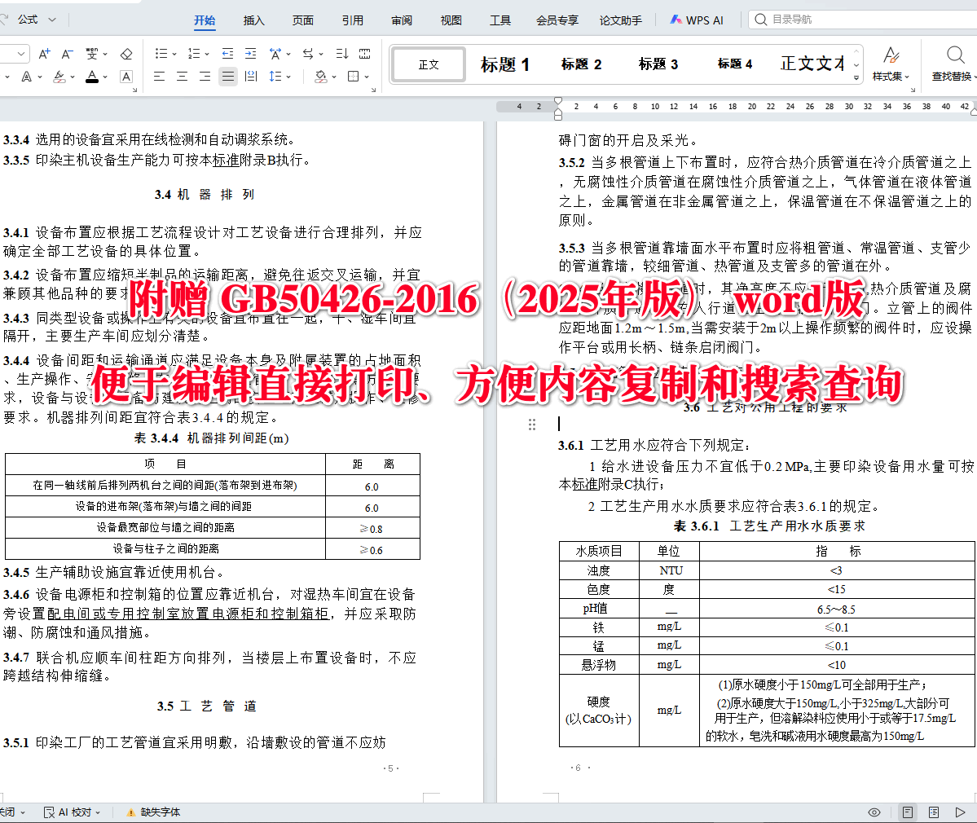Open the bulleted list style dropdown arrow
977x823 pixels.
(x=174, y=55)
